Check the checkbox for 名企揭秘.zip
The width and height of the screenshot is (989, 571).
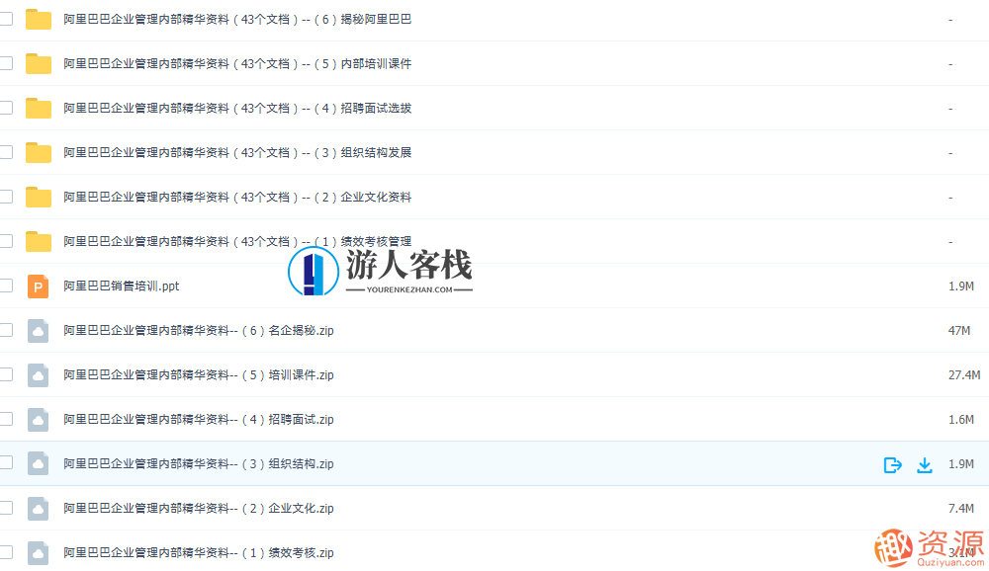pyautogui.click(x=5, y=330)
